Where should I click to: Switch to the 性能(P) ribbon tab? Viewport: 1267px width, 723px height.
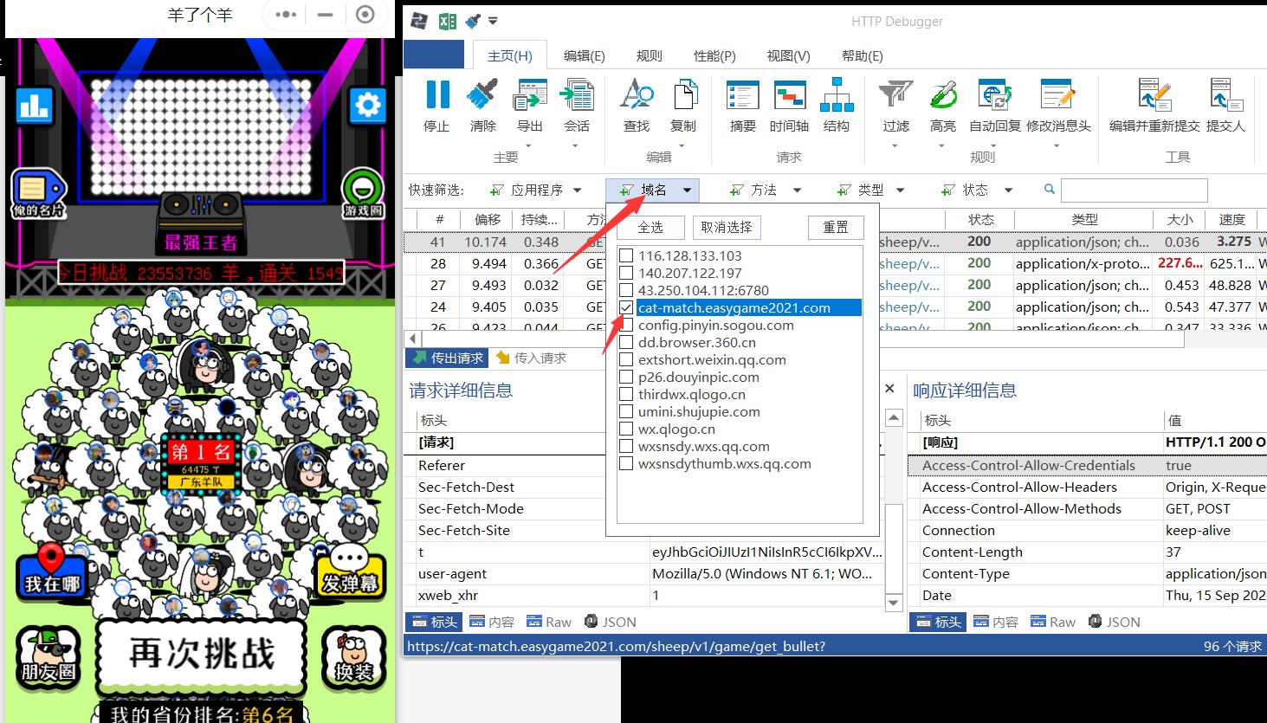click(x=714, y=55)
